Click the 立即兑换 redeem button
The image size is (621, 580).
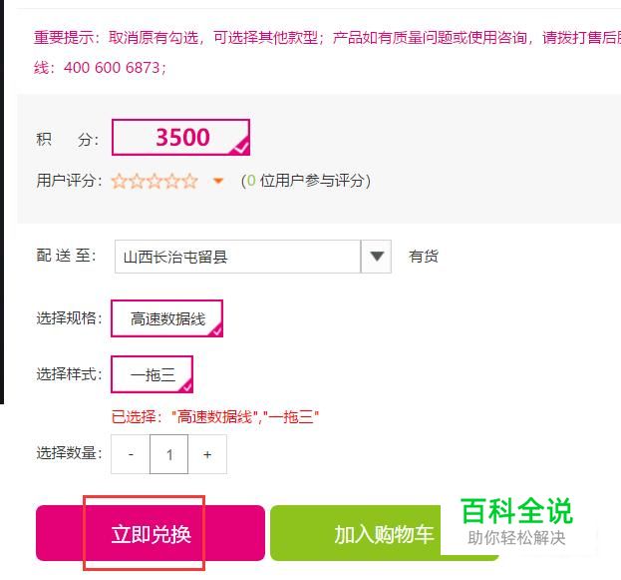[151, 533]
